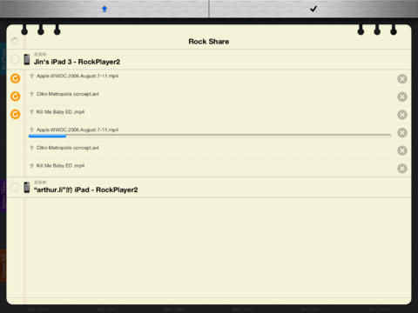The width and height of the screenshot is (418, 313).
Task: Click the blue upload progress bar
Action: click(210, 136)
